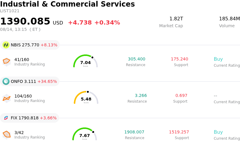Click the FIX 7.67 score gauge
Screen dimensions: 240x146
(x=85, y=134)
